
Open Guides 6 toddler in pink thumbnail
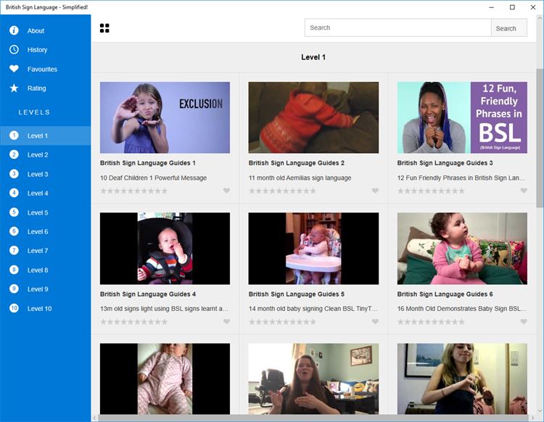pyautogui.click(x=462, y=249)
